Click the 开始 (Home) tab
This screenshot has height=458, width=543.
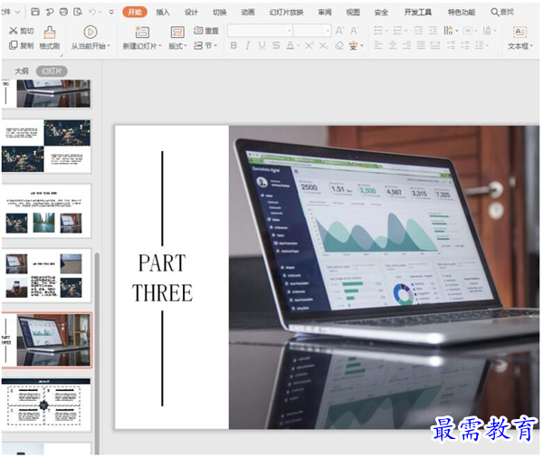pyautogui.click(x=135, y=12)
